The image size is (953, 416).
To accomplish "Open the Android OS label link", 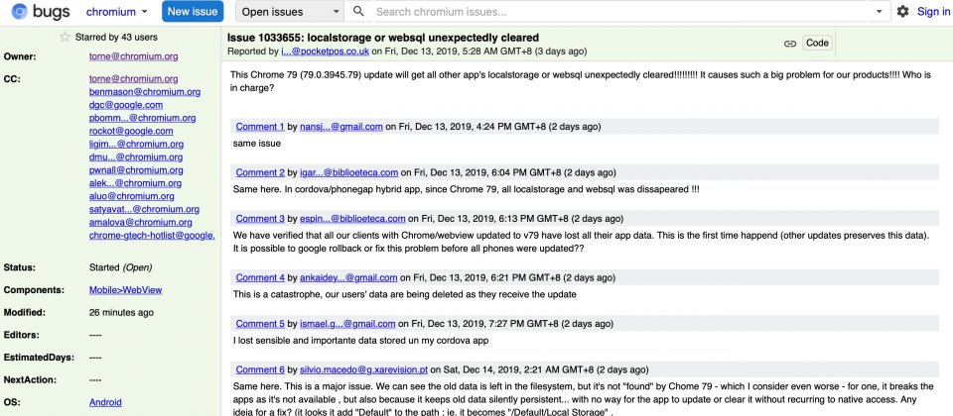I will (105, 402).
